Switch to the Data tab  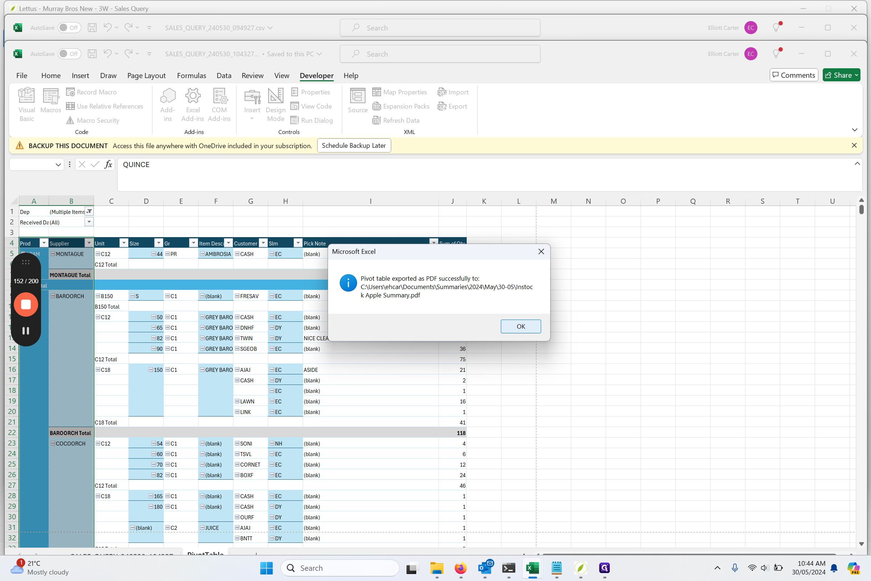224,75
